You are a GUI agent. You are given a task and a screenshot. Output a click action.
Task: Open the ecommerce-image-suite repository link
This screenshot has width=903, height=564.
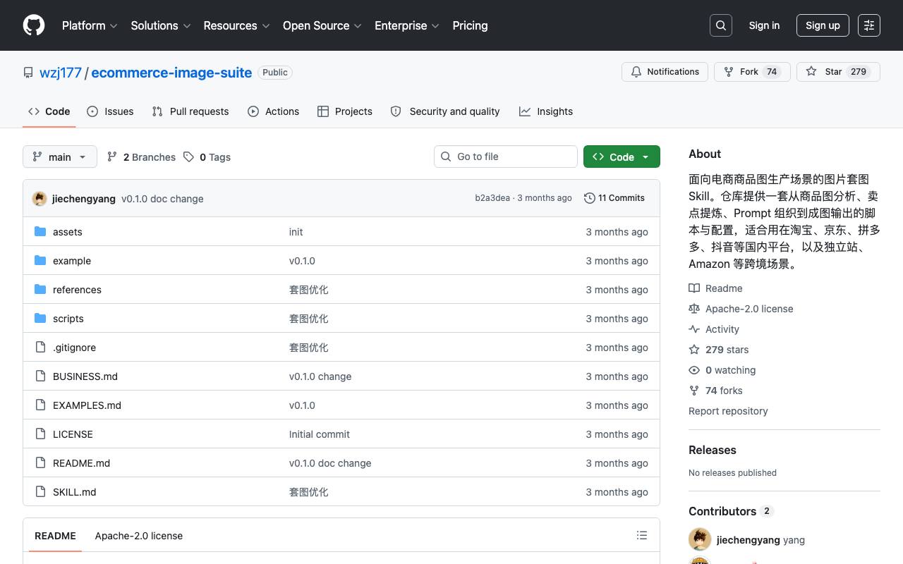(171, 73)
